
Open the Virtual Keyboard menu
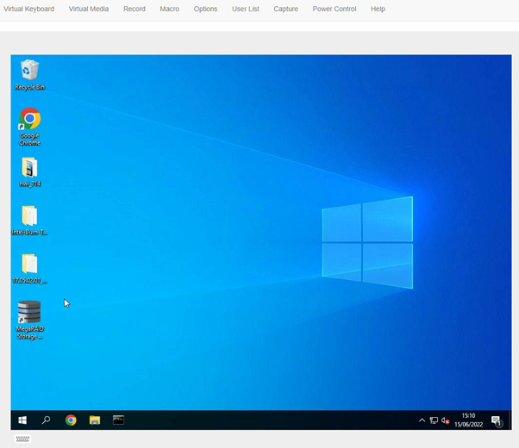click(x=28, y=9)
